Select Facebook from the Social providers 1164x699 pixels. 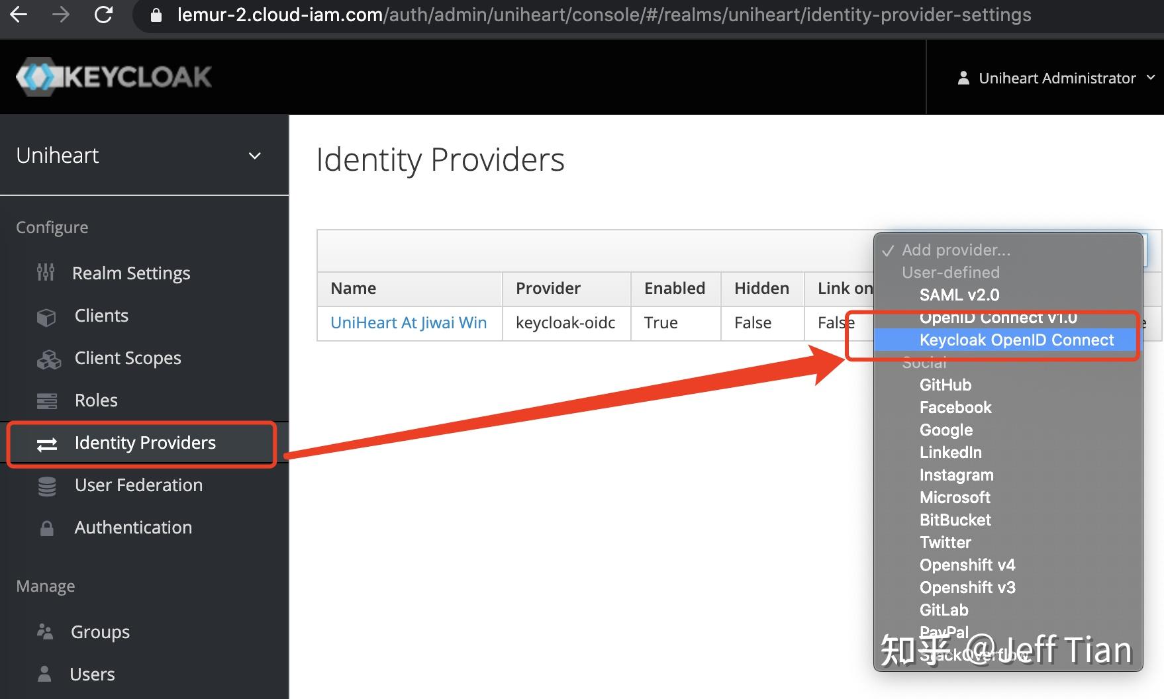(x=955, y=407)
